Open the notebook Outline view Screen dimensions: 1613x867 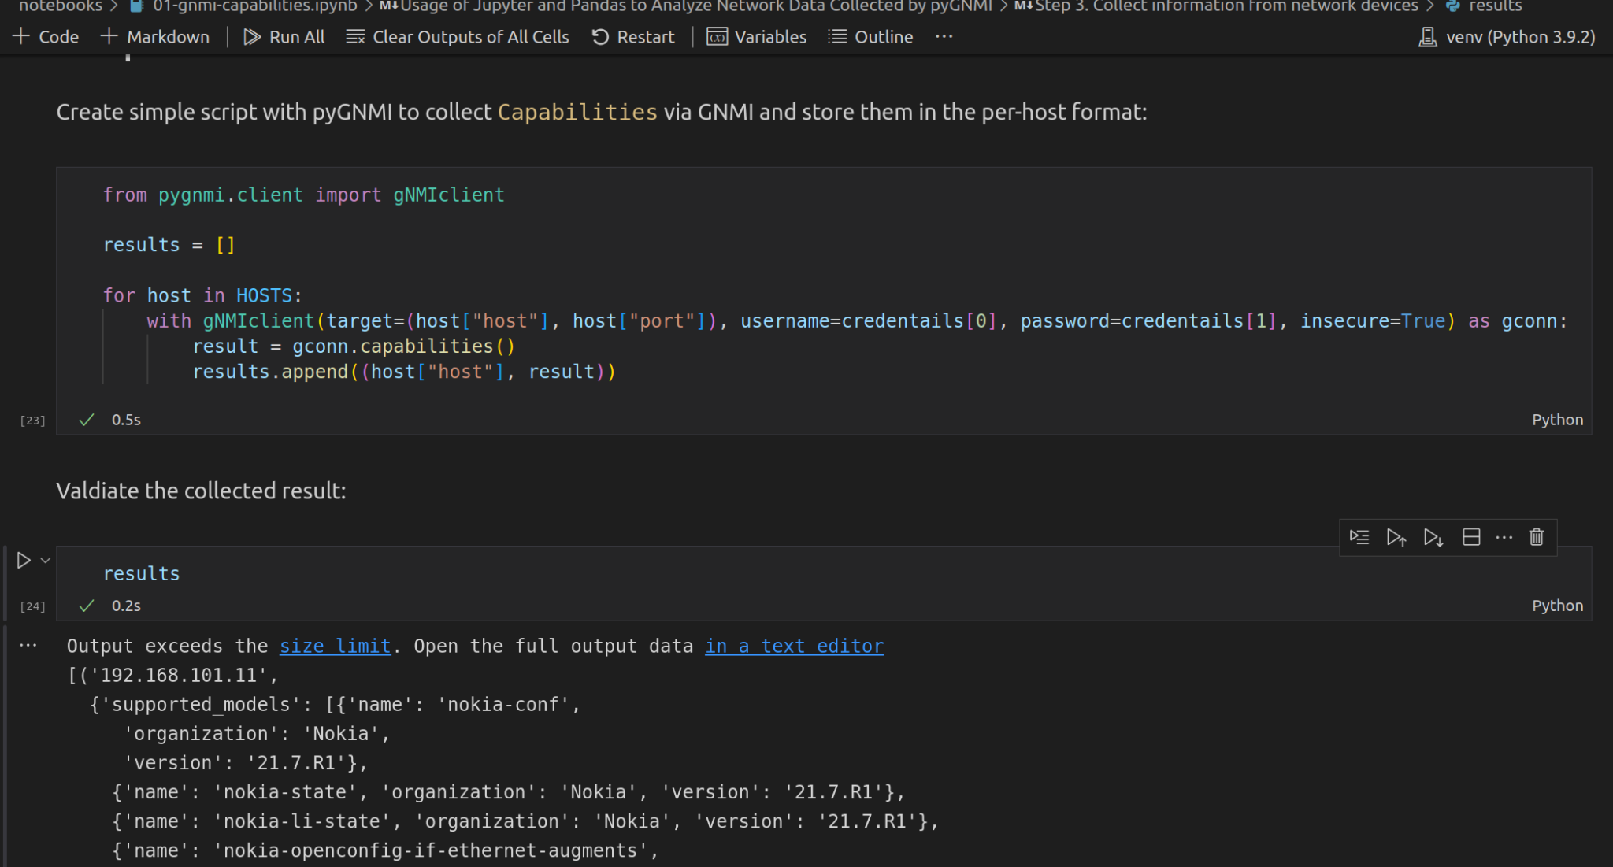[x=870, y=36]
